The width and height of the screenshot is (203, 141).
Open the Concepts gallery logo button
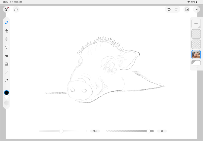(x=7, y=9)
